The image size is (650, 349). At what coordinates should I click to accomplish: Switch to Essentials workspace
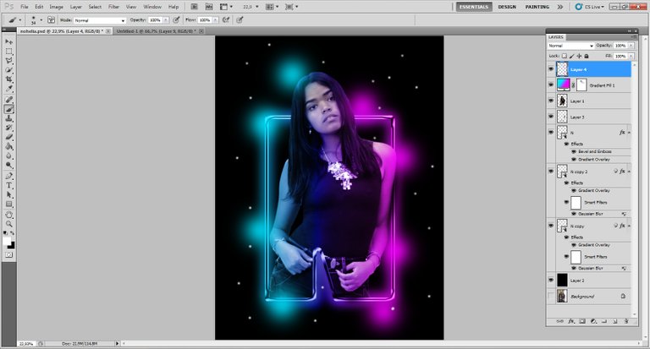tap(474, 7)
